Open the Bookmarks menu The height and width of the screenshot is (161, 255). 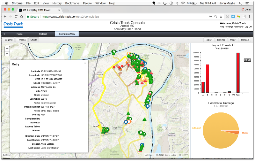(72, 3)
